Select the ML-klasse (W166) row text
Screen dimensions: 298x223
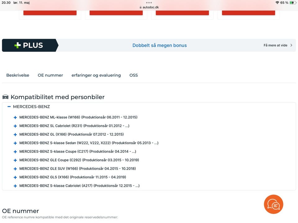coord(78,117)
